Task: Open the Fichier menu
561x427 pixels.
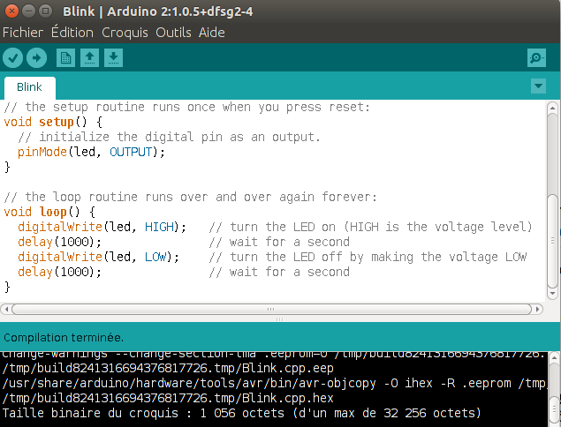Action: coord(22,33)
